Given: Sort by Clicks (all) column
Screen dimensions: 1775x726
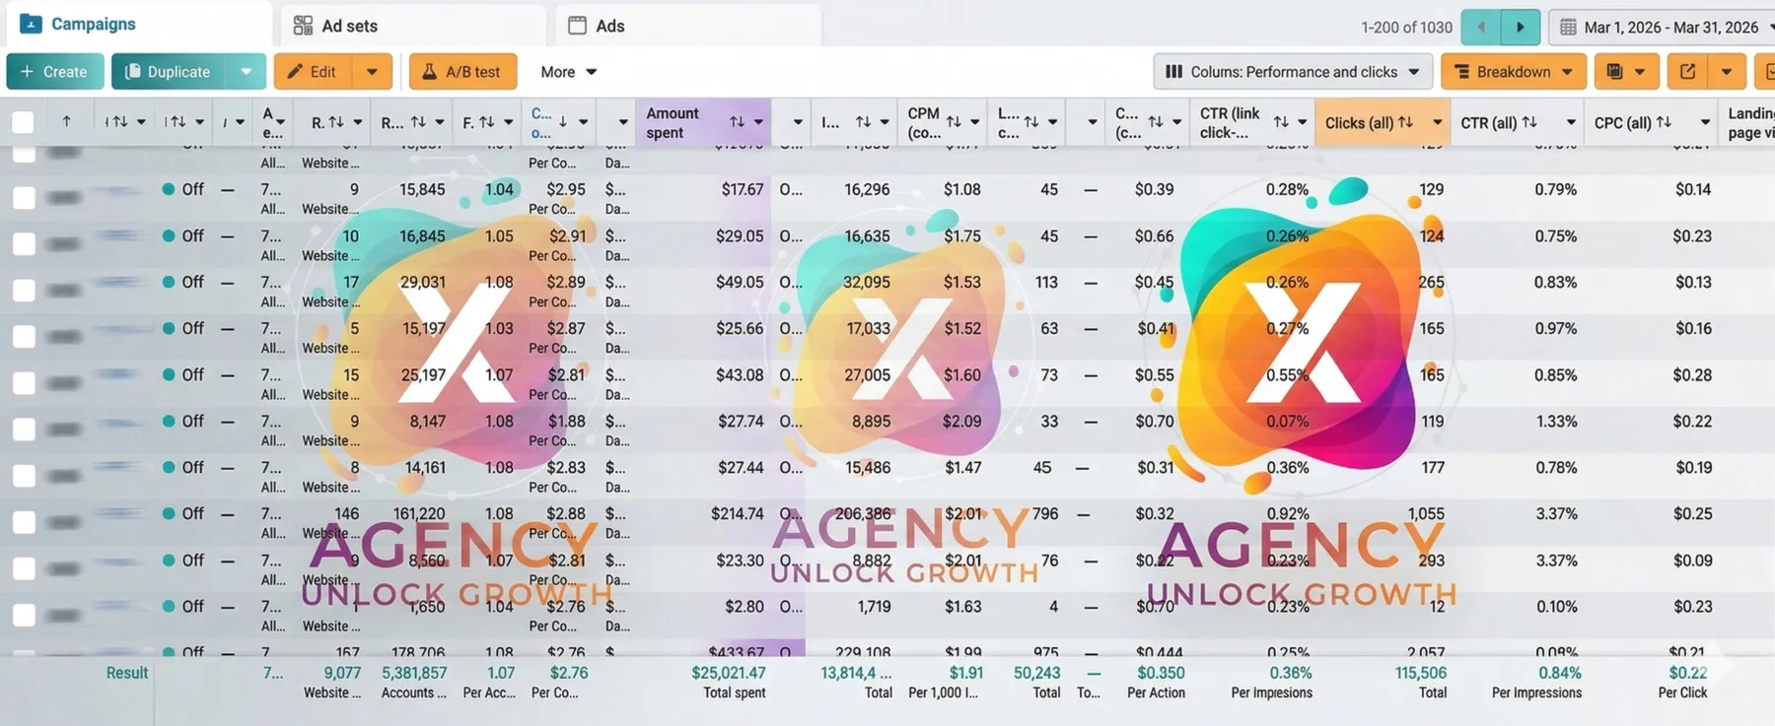Looking at the screenshot, I should click(1405, 122).
